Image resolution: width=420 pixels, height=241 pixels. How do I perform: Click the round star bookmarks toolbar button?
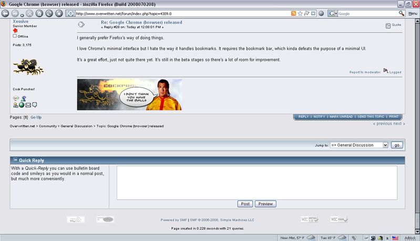(x=59, y=13)
